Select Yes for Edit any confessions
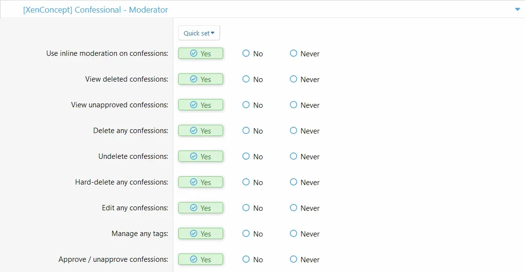The image size is (525, 272). click(201, 207)
